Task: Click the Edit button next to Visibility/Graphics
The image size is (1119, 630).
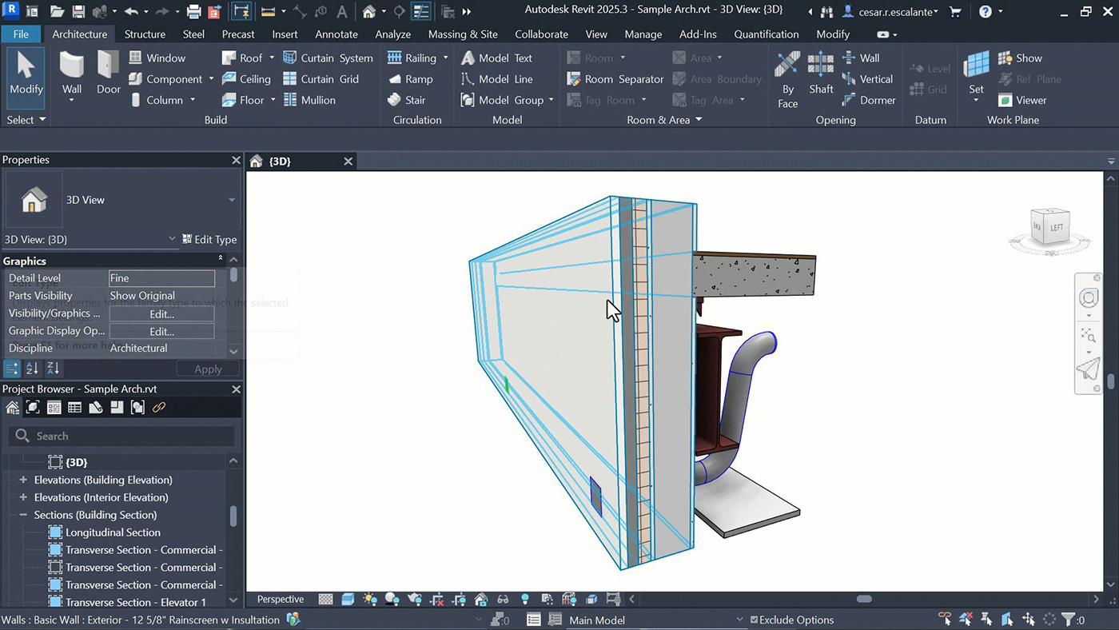Action: point(161,313)
